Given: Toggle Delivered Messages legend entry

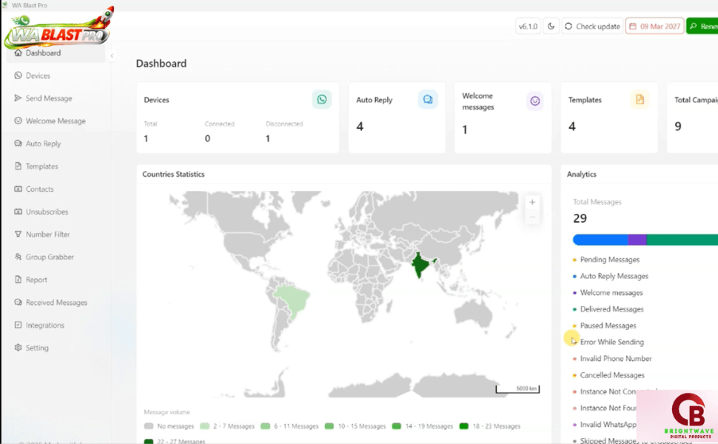Looking at the screenshot, I should click(x=611, y=309).
